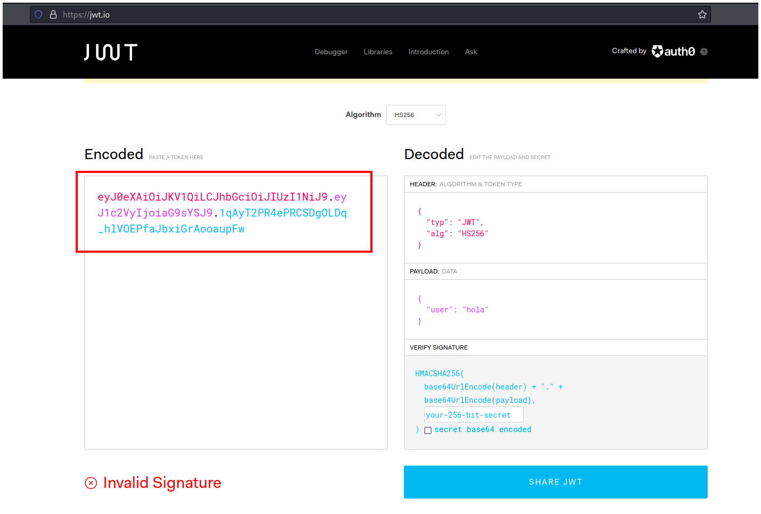
Task: Open the Algorithm HS256 dropdown
Action: click(416, 115)
